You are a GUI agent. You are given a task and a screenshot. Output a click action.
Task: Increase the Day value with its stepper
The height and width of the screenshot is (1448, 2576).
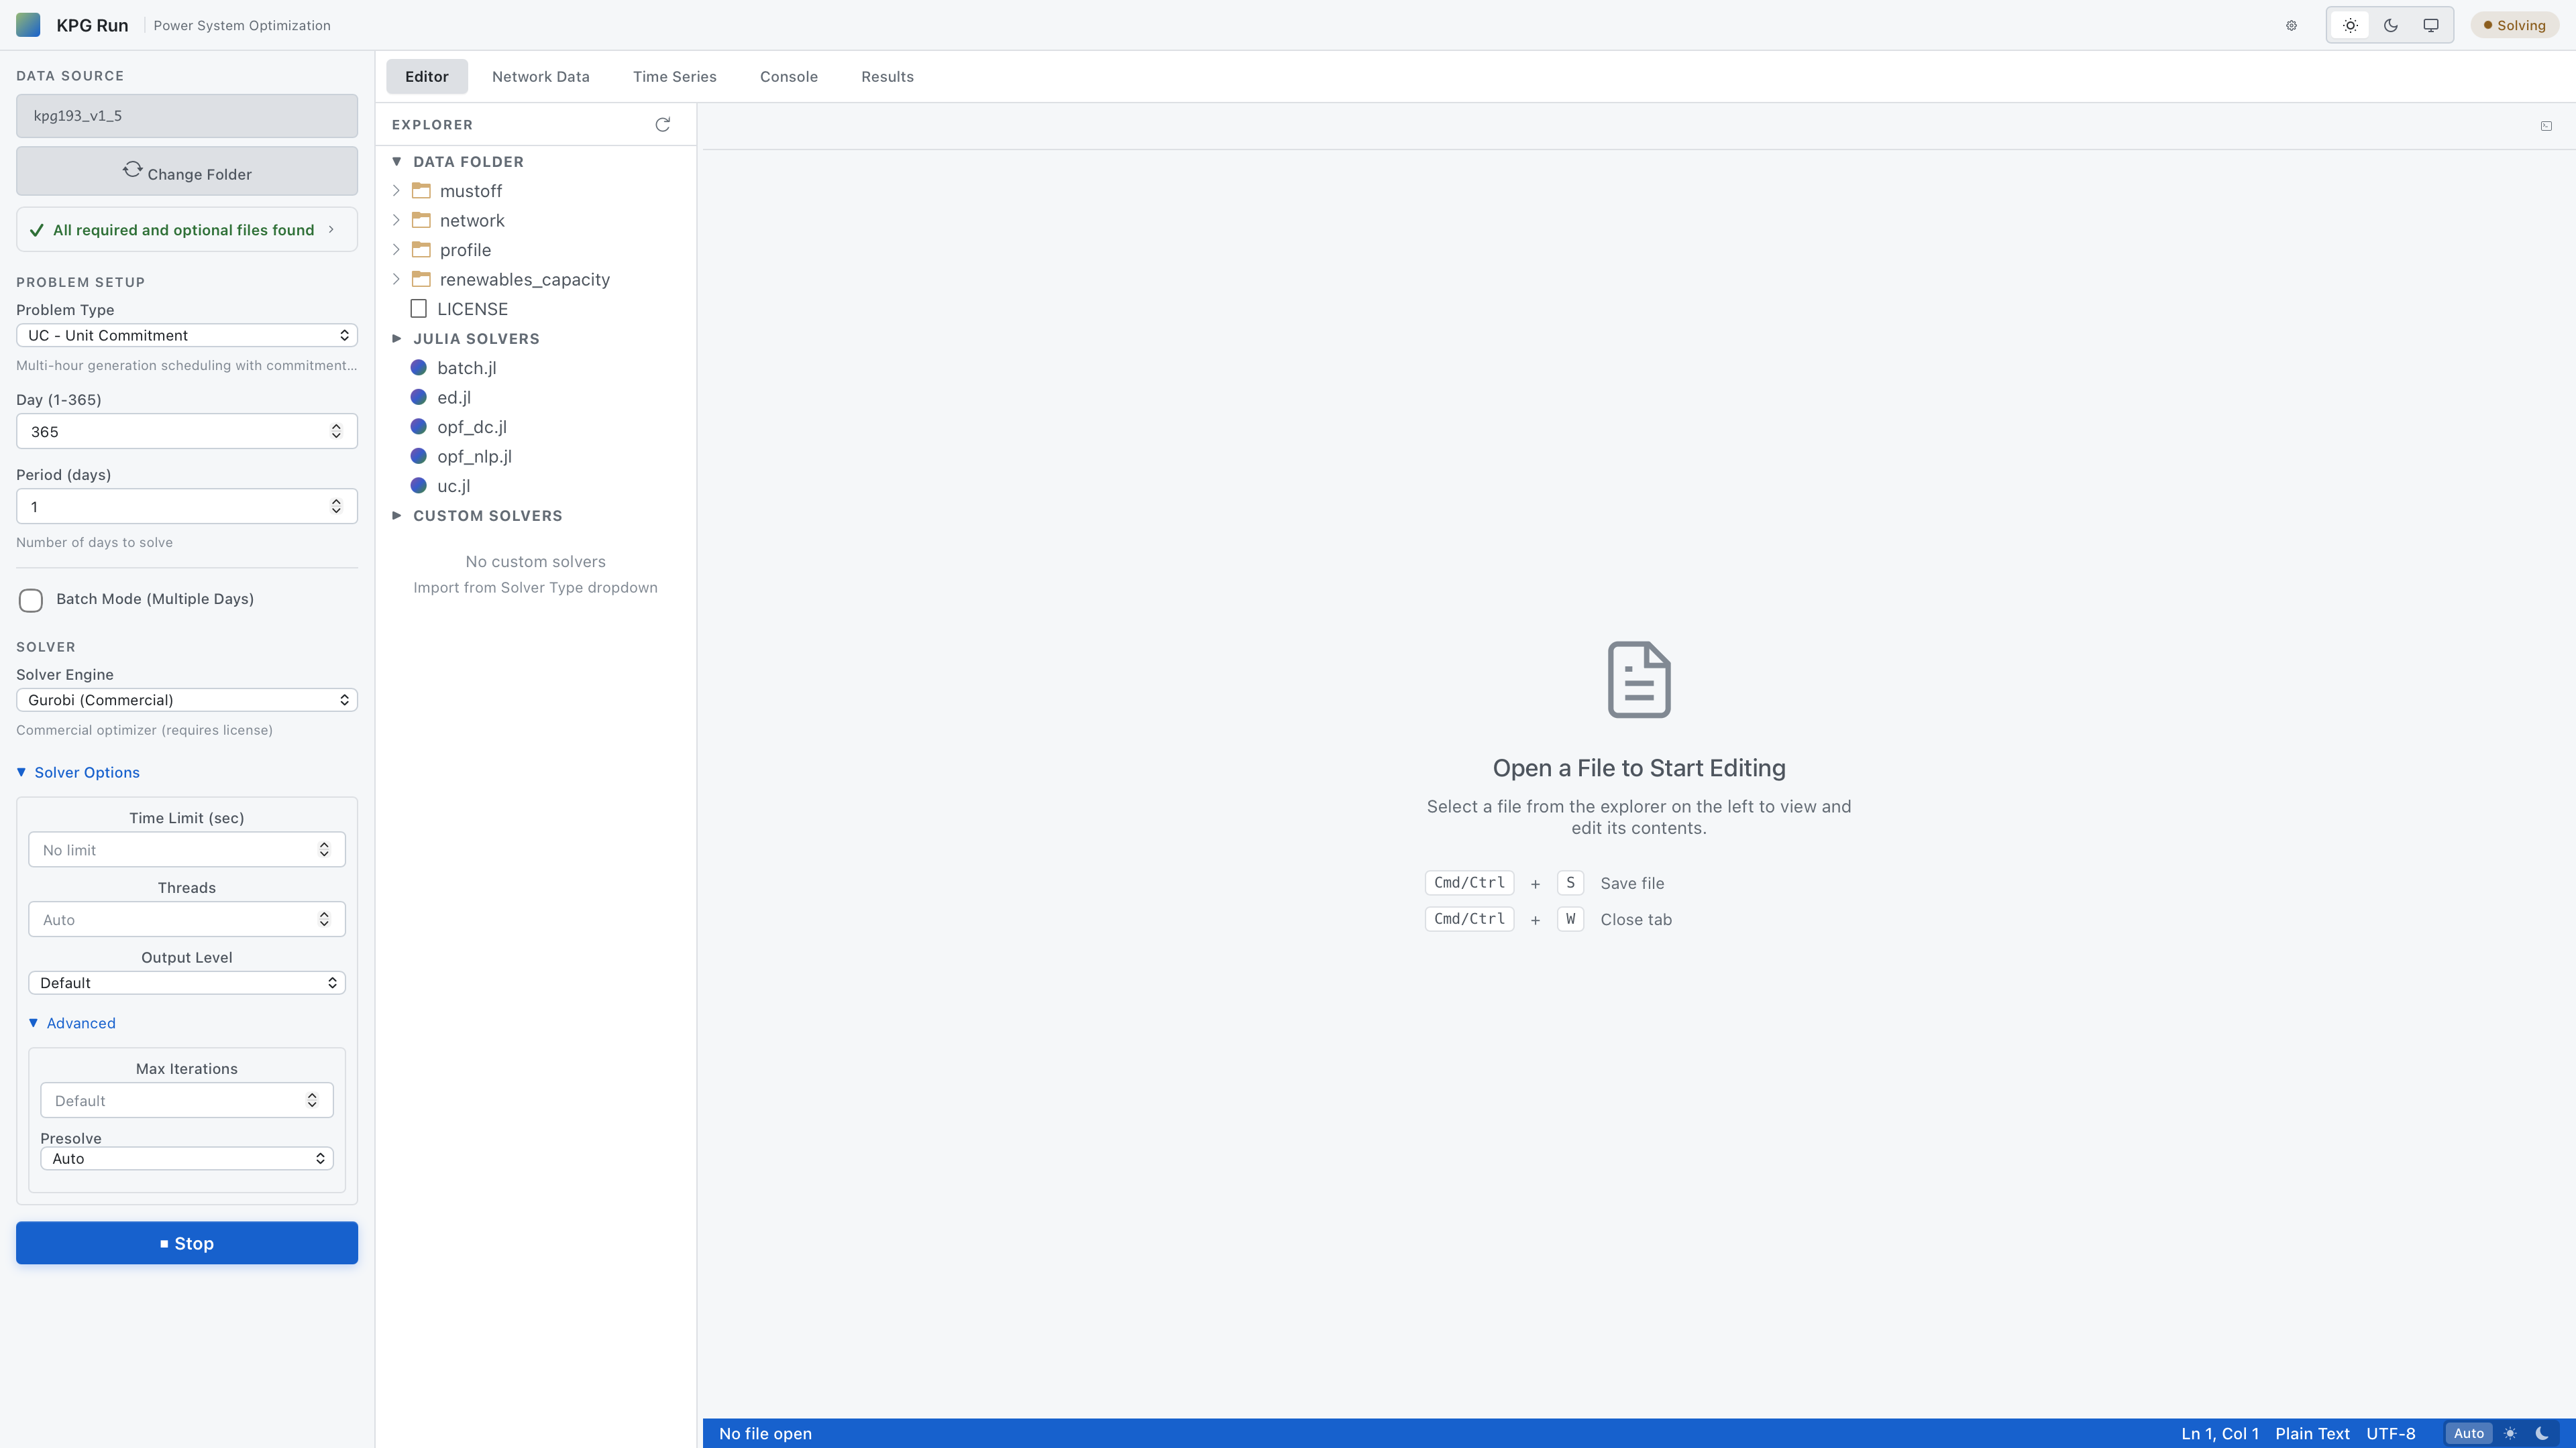(336, 426)
